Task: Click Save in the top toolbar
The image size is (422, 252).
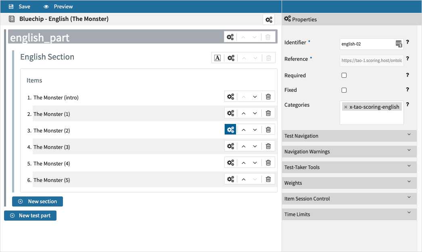Action: tap(19, 6)
